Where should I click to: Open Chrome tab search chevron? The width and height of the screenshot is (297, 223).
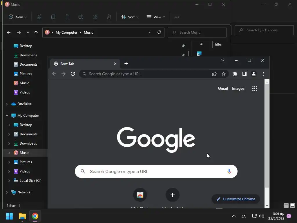pos(223,60)
